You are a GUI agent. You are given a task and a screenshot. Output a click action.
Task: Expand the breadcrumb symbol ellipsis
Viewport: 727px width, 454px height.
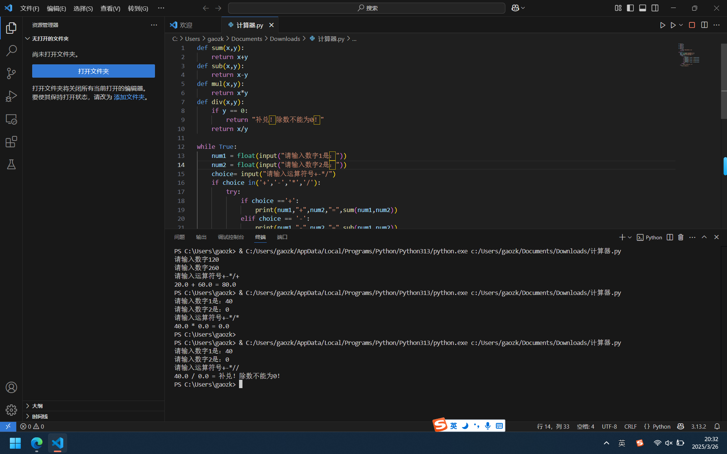[354, 39]
